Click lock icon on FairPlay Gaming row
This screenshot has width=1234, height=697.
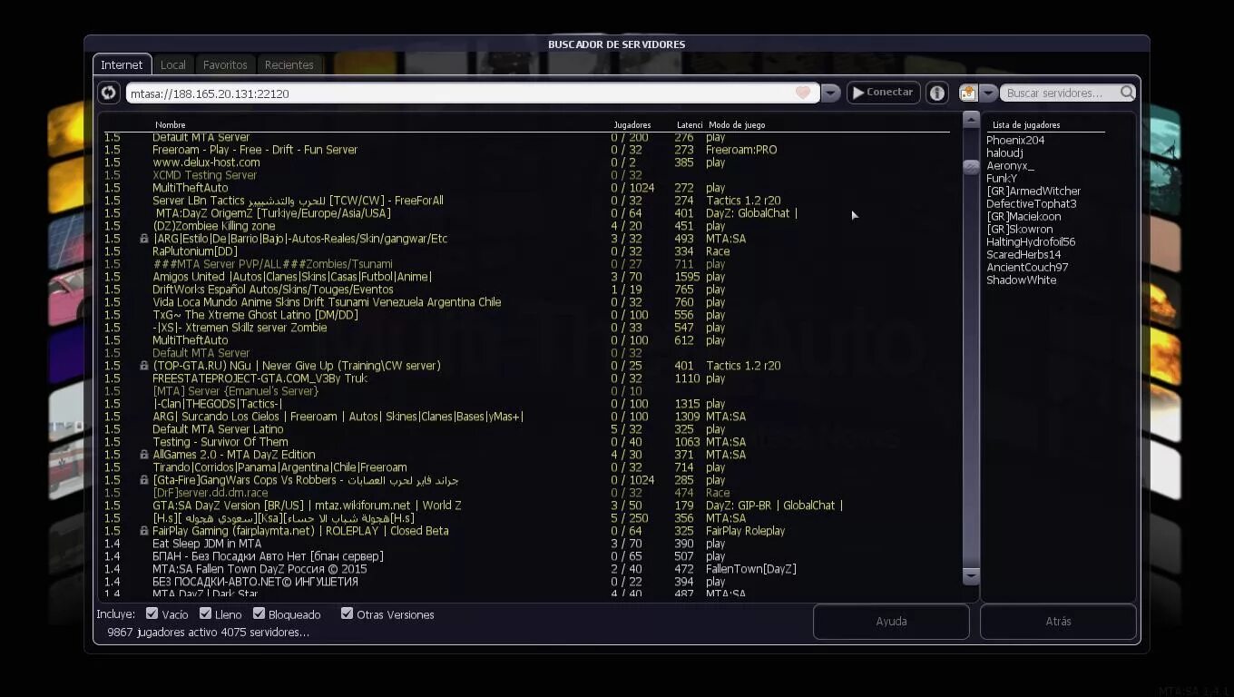(x=143, y=531)
